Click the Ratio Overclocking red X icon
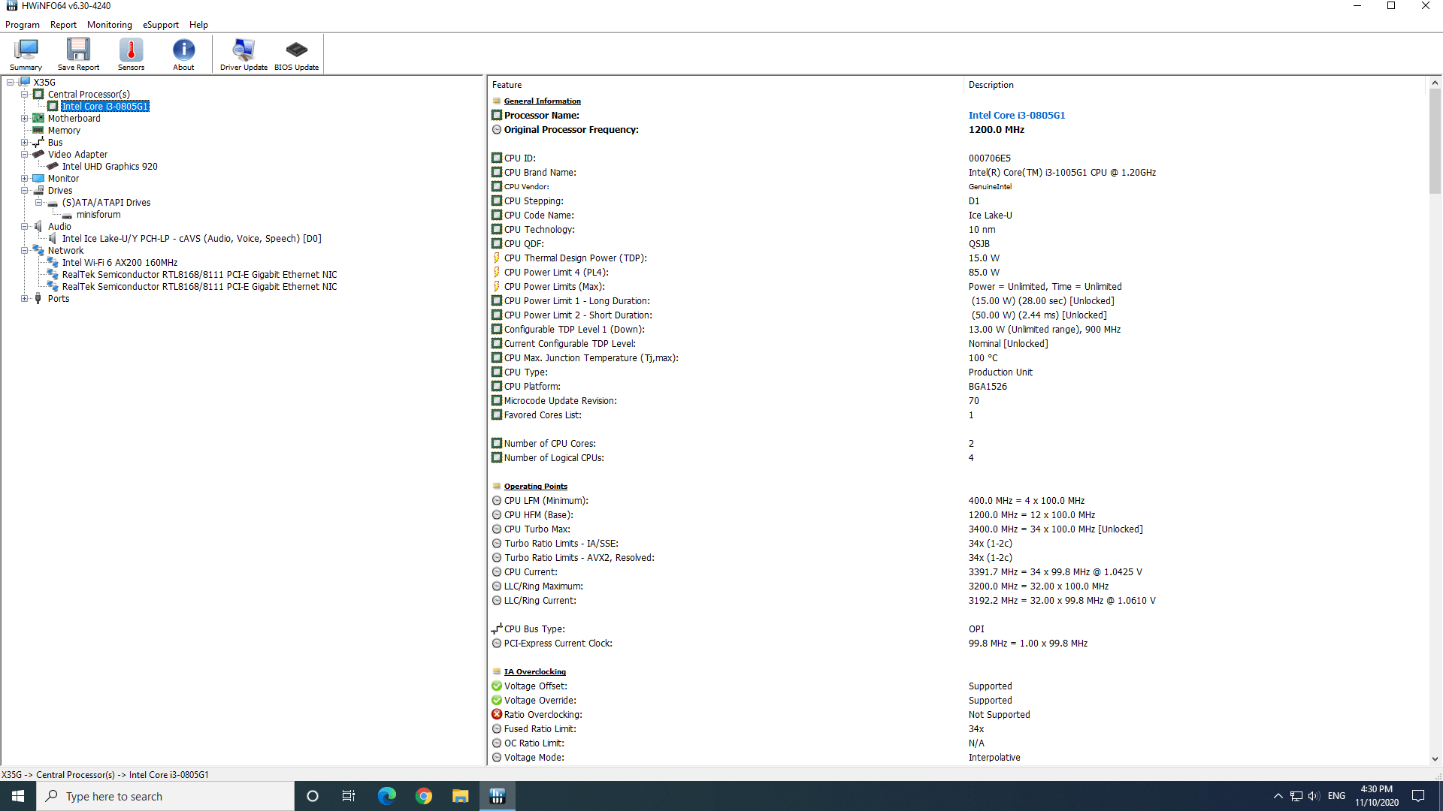 497,715
